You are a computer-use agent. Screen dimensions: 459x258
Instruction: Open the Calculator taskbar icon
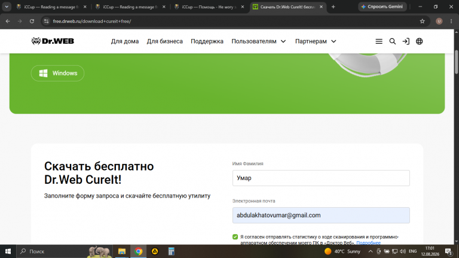coord(172,251)
